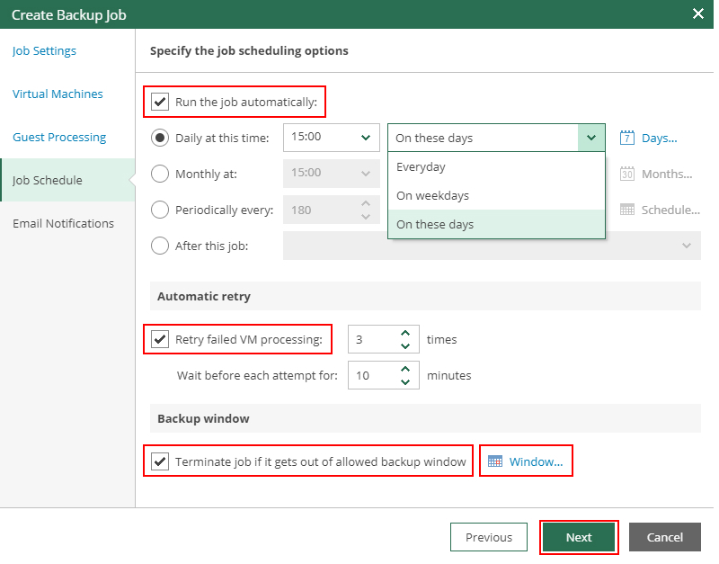Click the Previous button
The height and width of the screenshot is (564, 719).
488,537
